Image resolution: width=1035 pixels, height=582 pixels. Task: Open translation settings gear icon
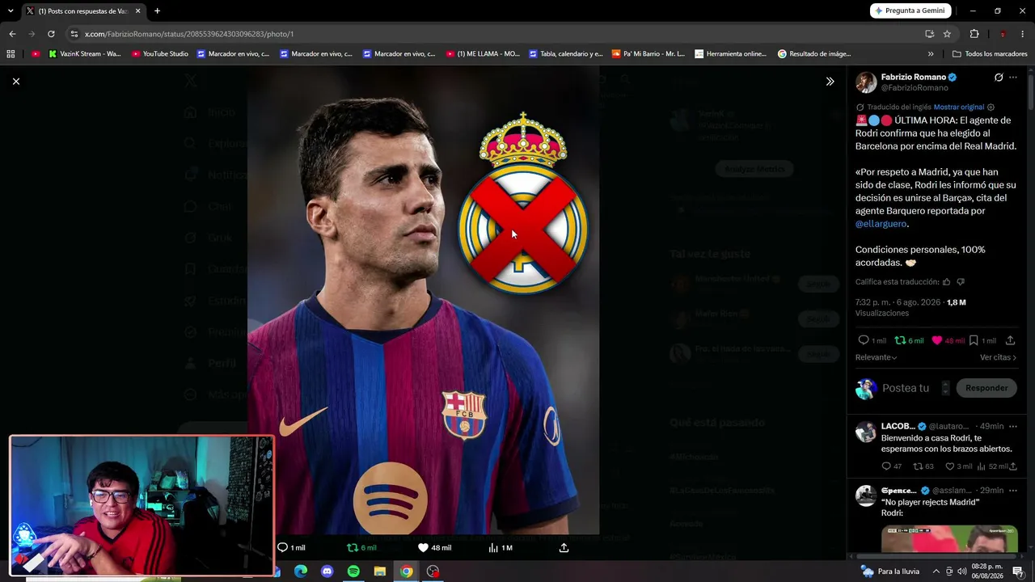tap(991, 107)
